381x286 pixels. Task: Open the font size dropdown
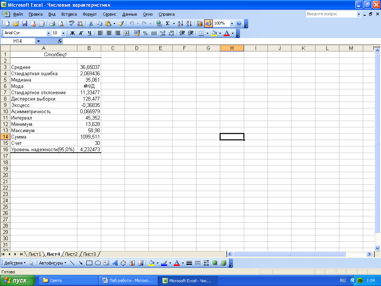63,33
